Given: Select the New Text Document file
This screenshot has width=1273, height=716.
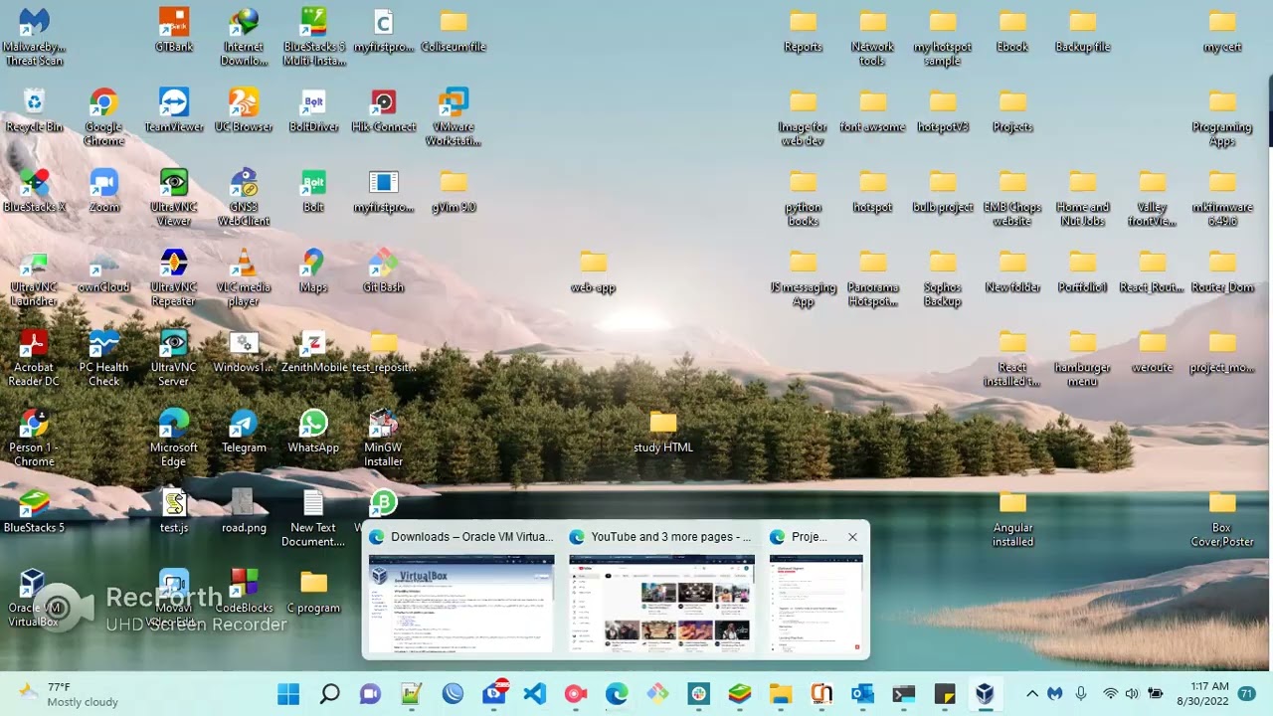Looking at the screenshot, I should pos(313,518).
